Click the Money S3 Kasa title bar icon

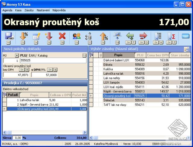pyautogui.click(x=4, y=4)
